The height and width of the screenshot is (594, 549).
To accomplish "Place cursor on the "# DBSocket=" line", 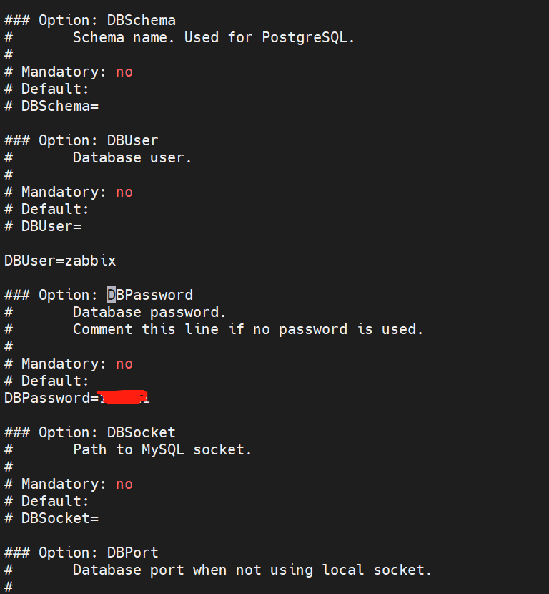I will pyautogui.click(x=51, y=518).
